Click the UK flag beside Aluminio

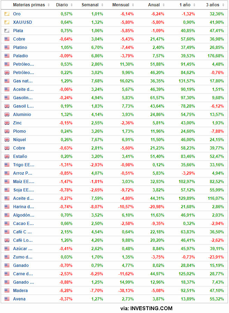(x=7, y=115)
